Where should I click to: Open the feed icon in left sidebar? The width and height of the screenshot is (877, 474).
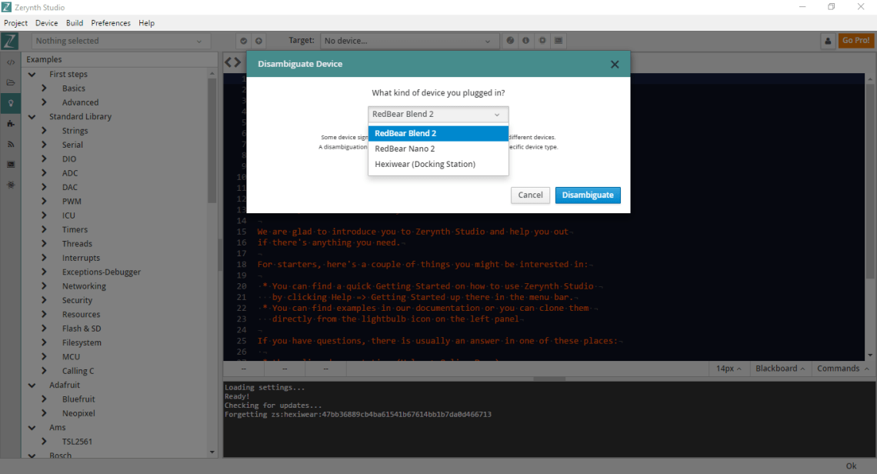[11, 144]
